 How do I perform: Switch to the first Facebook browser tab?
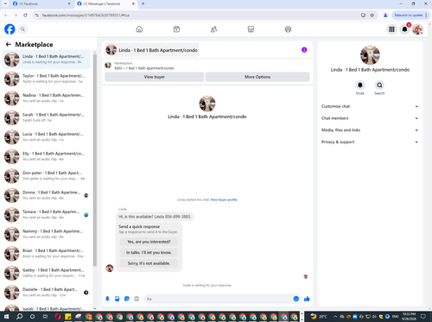(41, 3)
